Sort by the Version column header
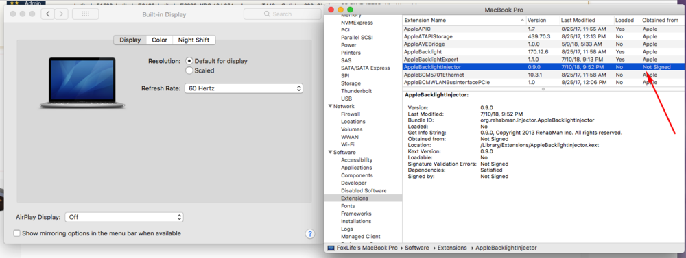 [543, 20]
